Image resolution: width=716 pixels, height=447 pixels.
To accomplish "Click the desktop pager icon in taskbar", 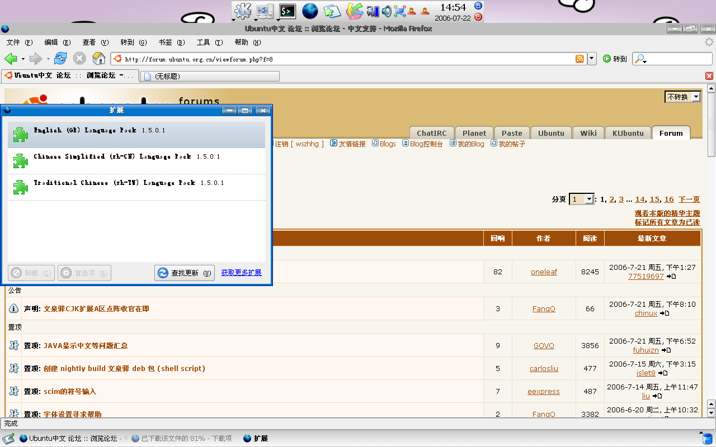I will tap(8, 439).
